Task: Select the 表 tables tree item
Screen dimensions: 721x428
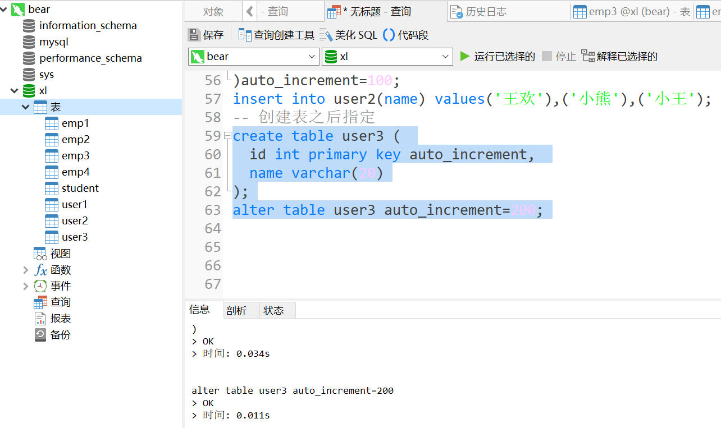Action: (x=91, y=107)
